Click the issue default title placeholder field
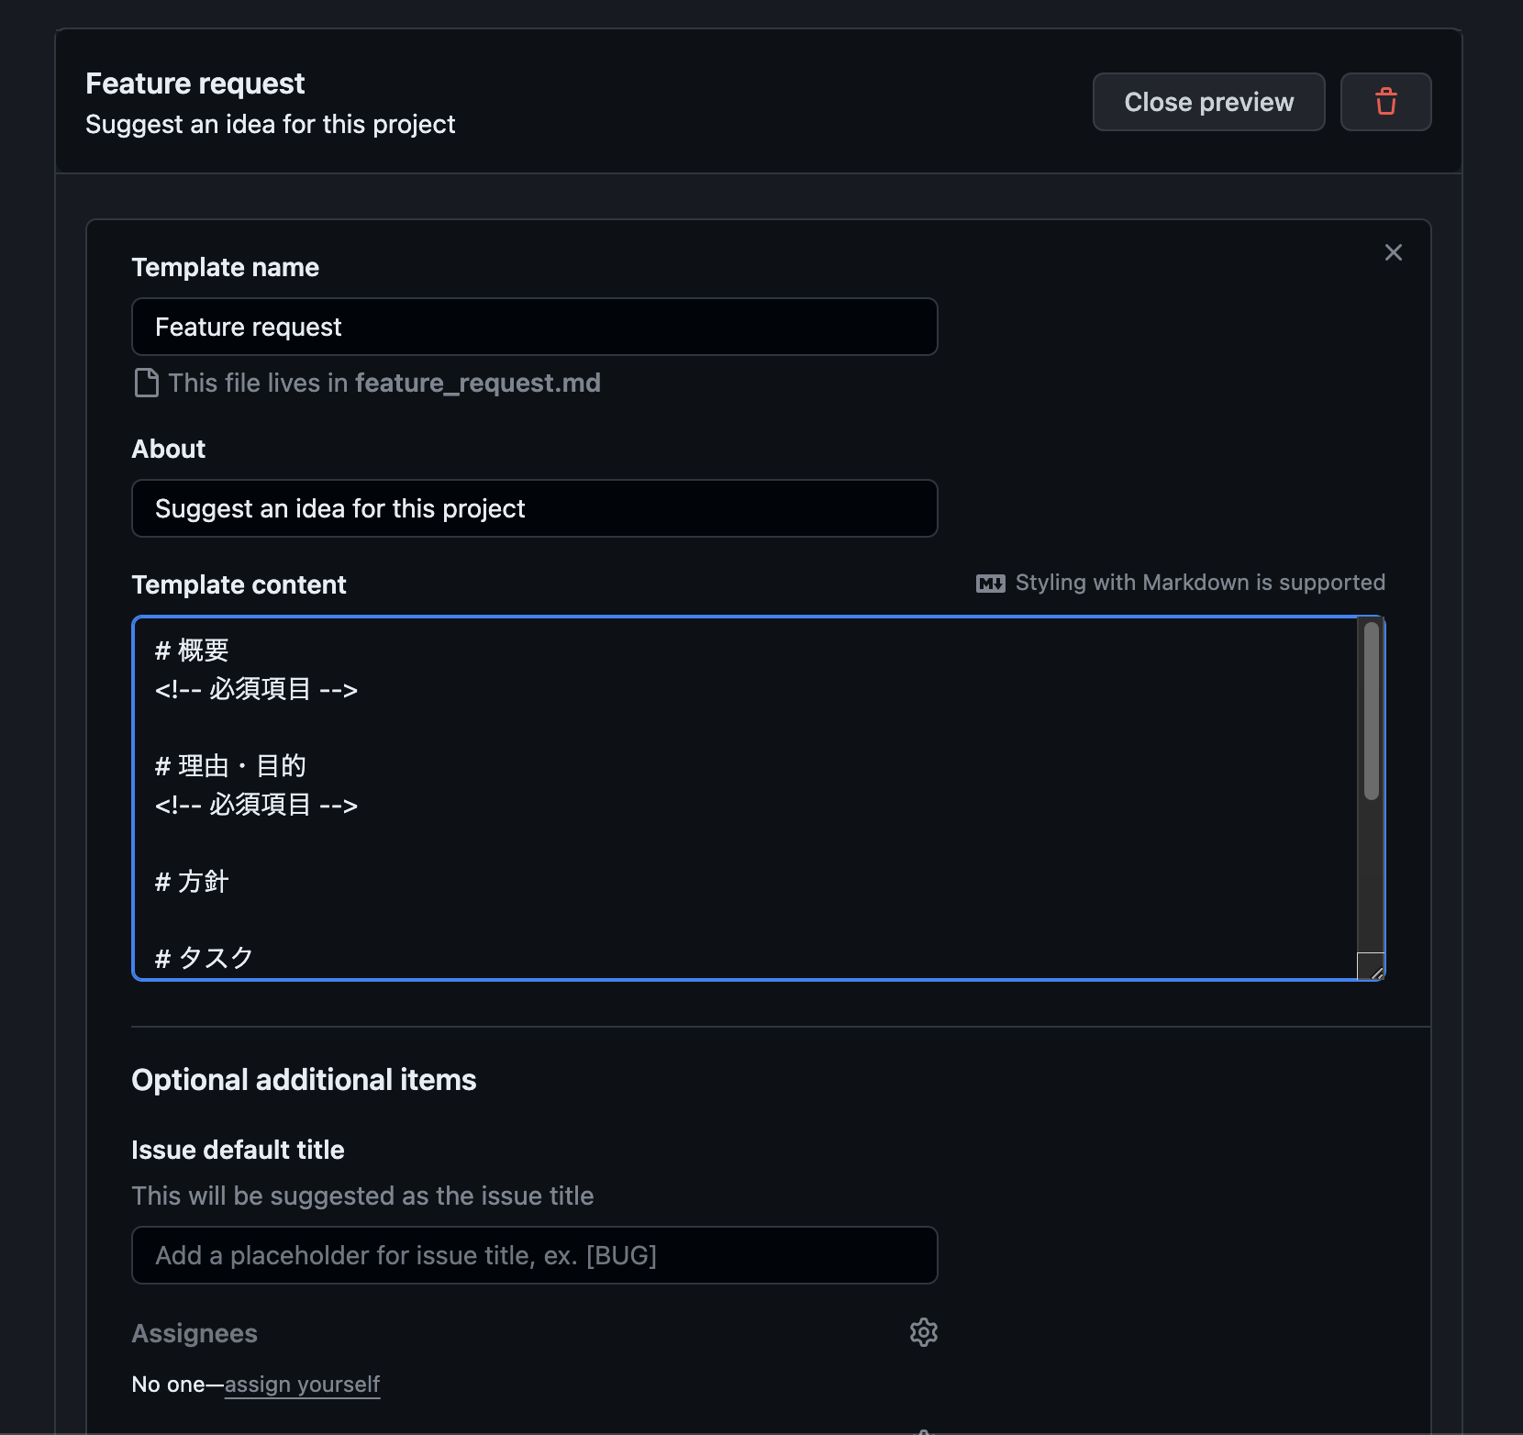The image size is (1523, 1435). [534, 1255]
